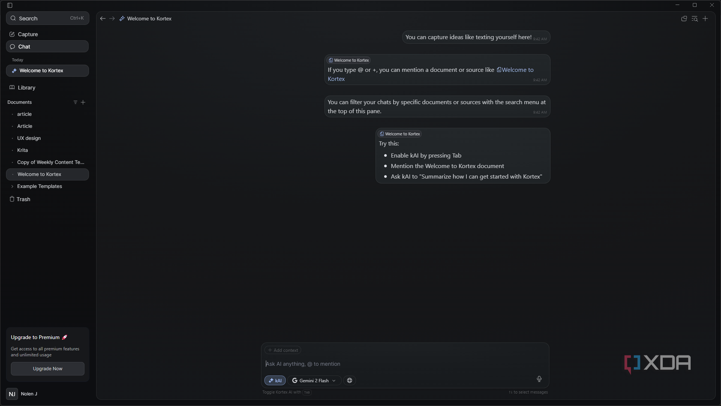
Task: Start a new chat with the top-right plus
Action: pos(705,19)
